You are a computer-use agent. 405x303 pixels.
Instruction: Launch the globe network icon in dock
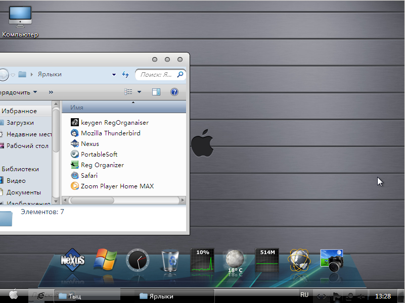pyautogui.click(x=299, y=261)
